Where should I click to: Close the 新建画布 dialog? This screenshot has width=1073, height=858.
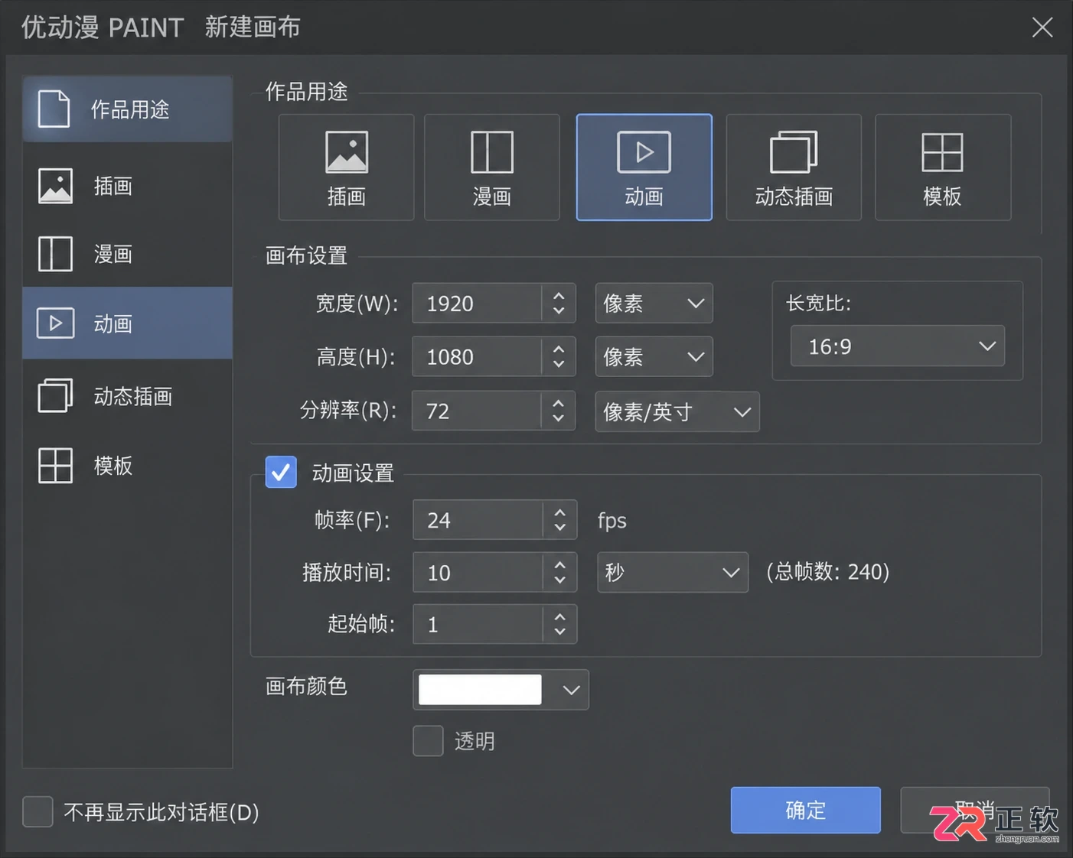(1042, 28)
